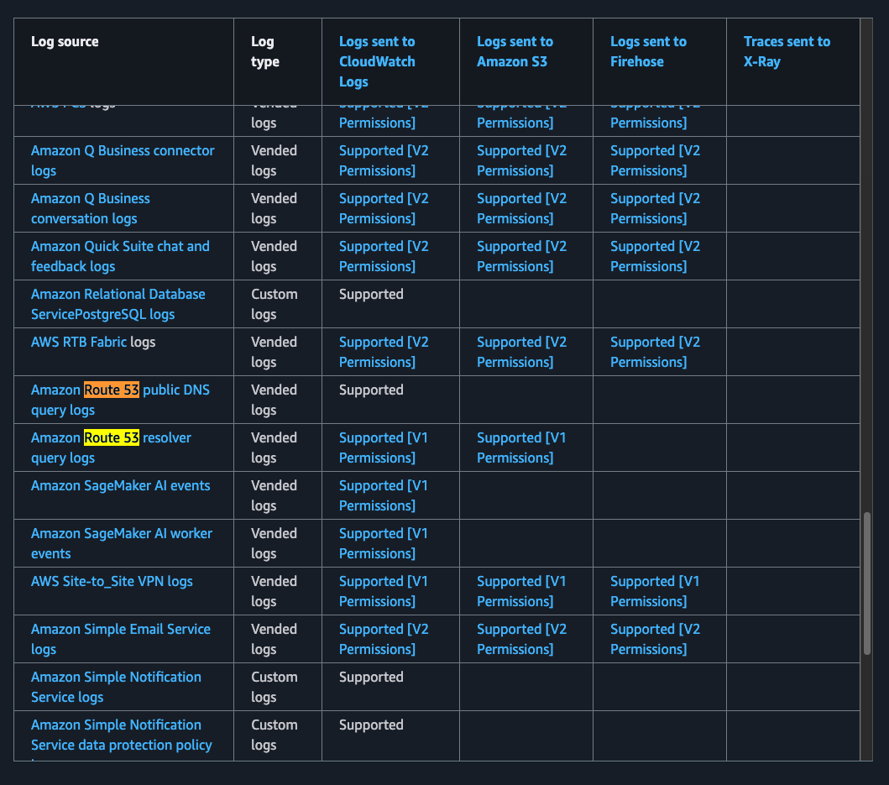Open Firehose V2 Permissions for RTB Fabric
This screenshot has width=889, height=785.
655,352
